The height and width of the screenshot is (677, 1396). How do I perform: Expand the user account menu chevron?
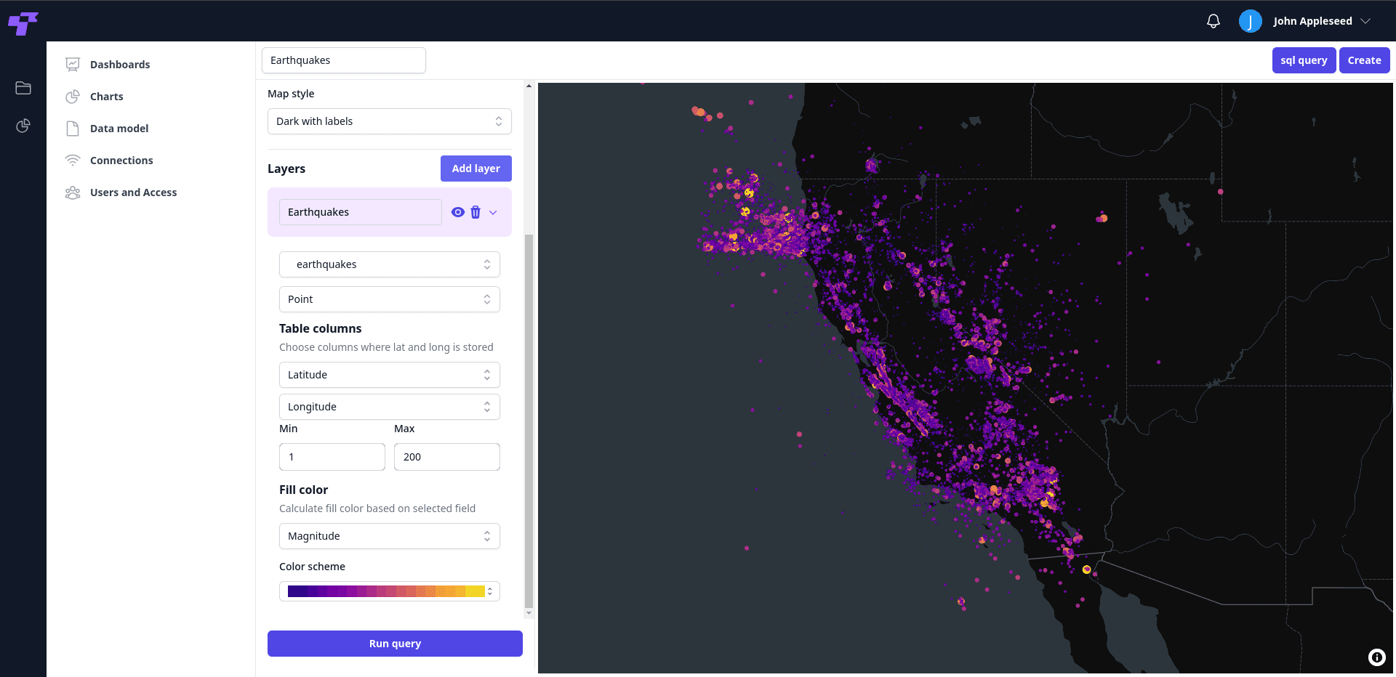click(x=1365, y=21)
